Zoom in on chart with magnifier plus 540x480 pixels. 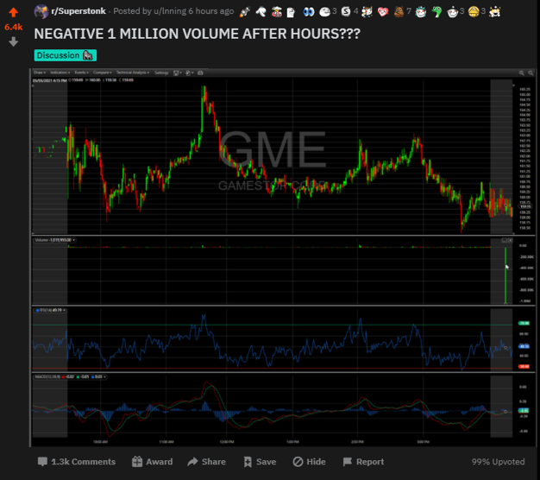pos(521,73)
